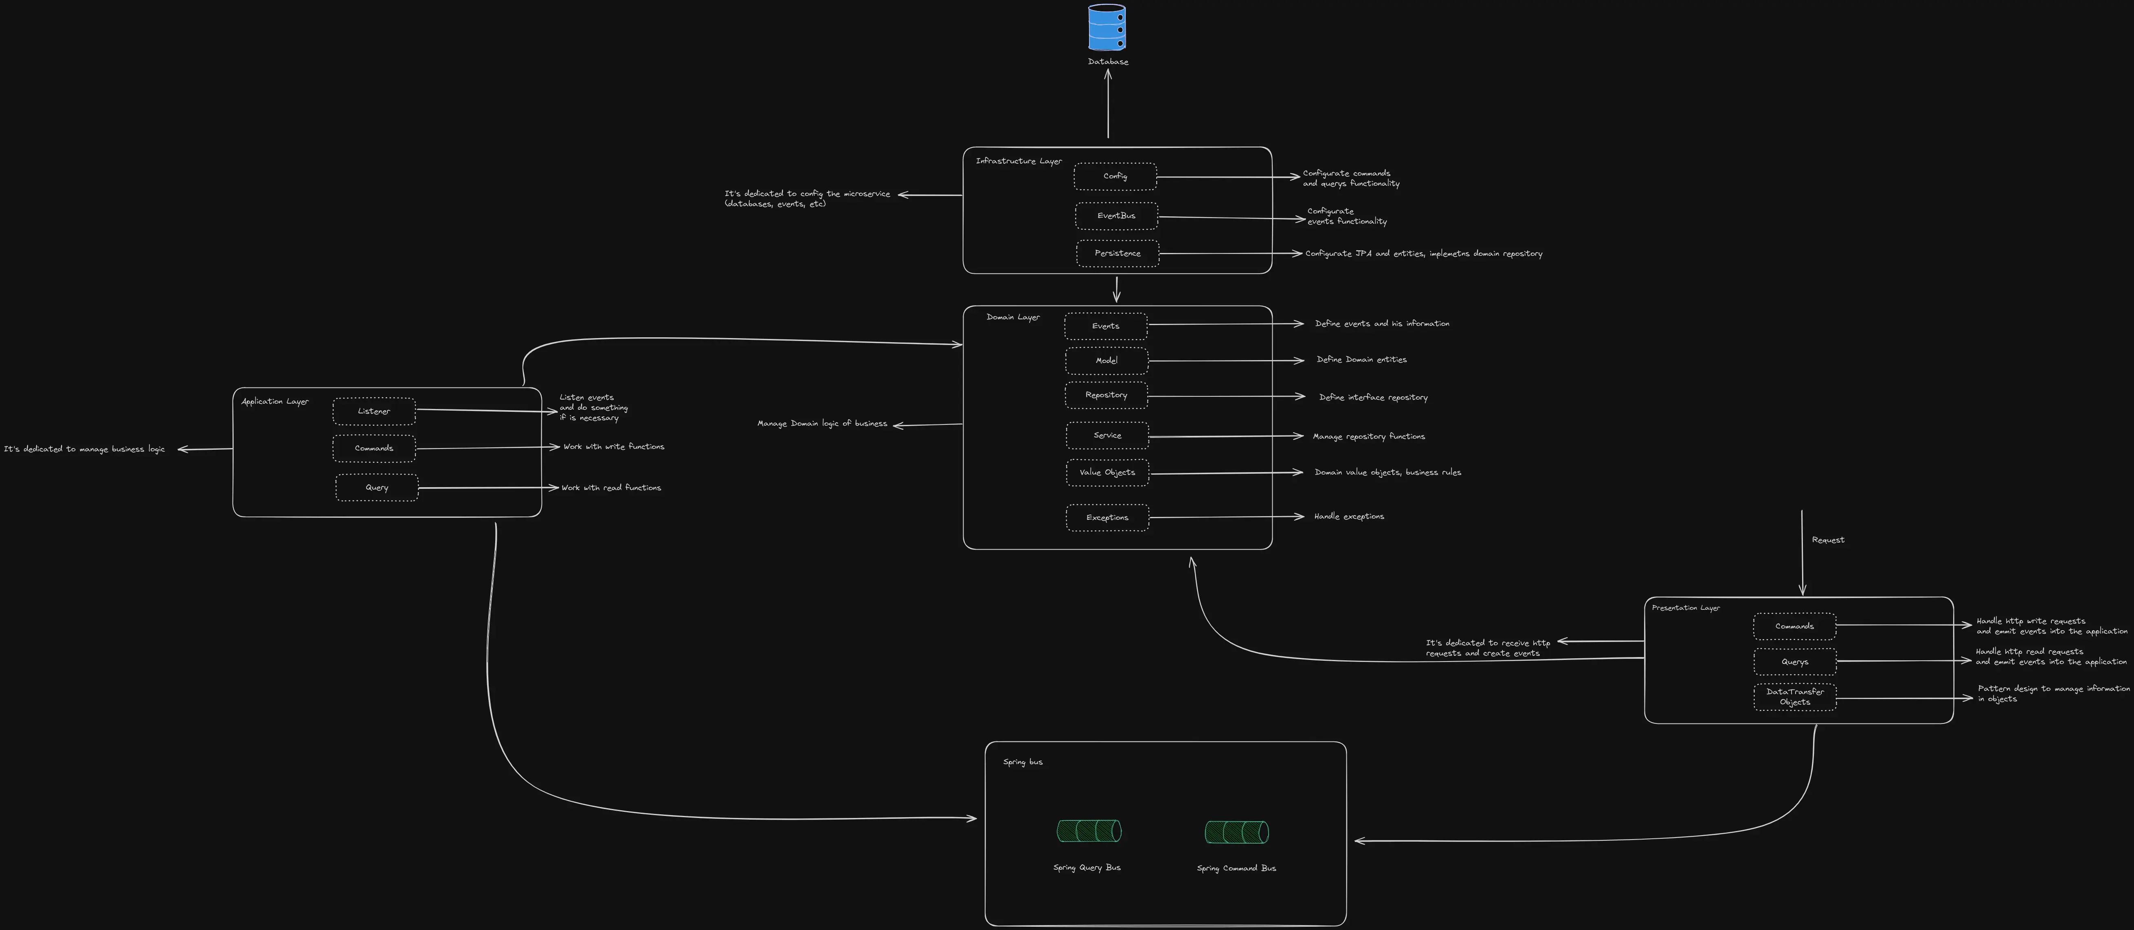This screenshot has height=930, width=2134.
Task: Click 'Manage repository functions' text
Action: tap(1369, 436)
